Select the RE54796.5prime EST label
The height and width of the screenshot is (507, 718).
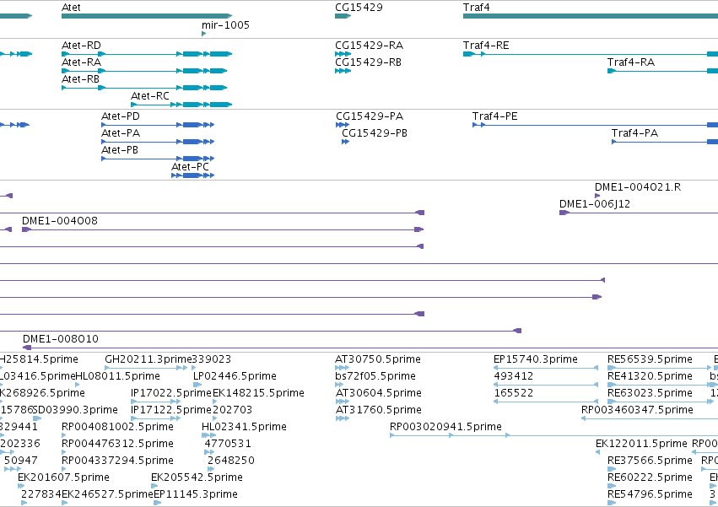tap(650, 494)
